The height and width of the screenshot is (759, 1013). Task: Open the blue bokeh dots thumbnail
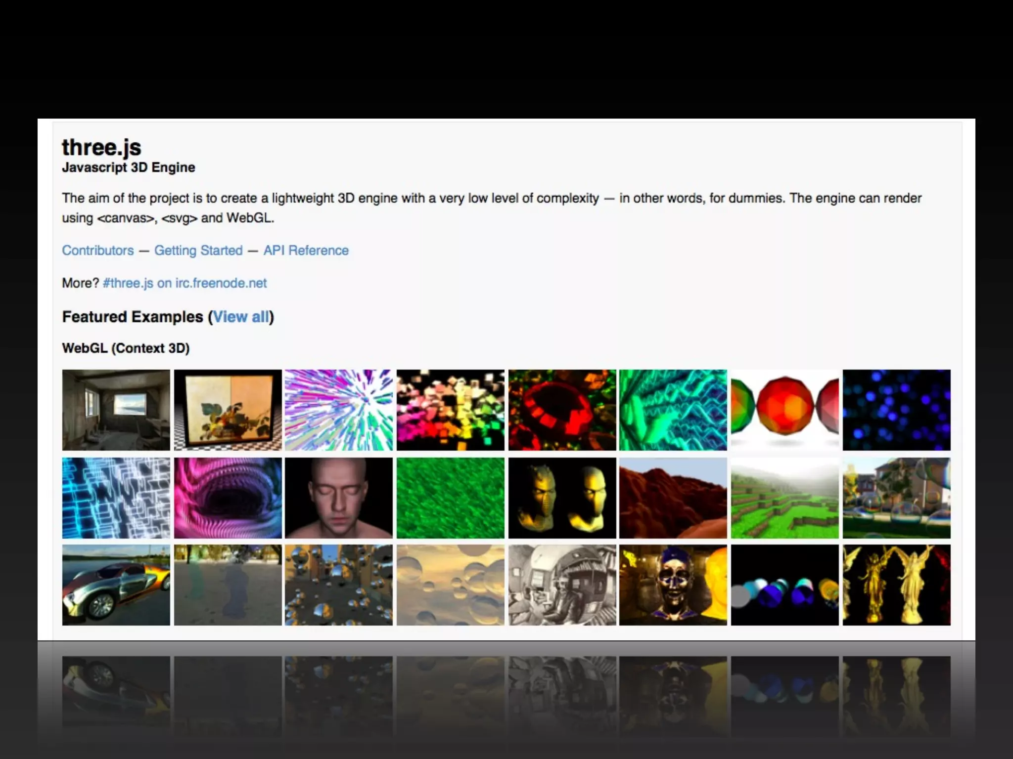click(x=896, y=410)
